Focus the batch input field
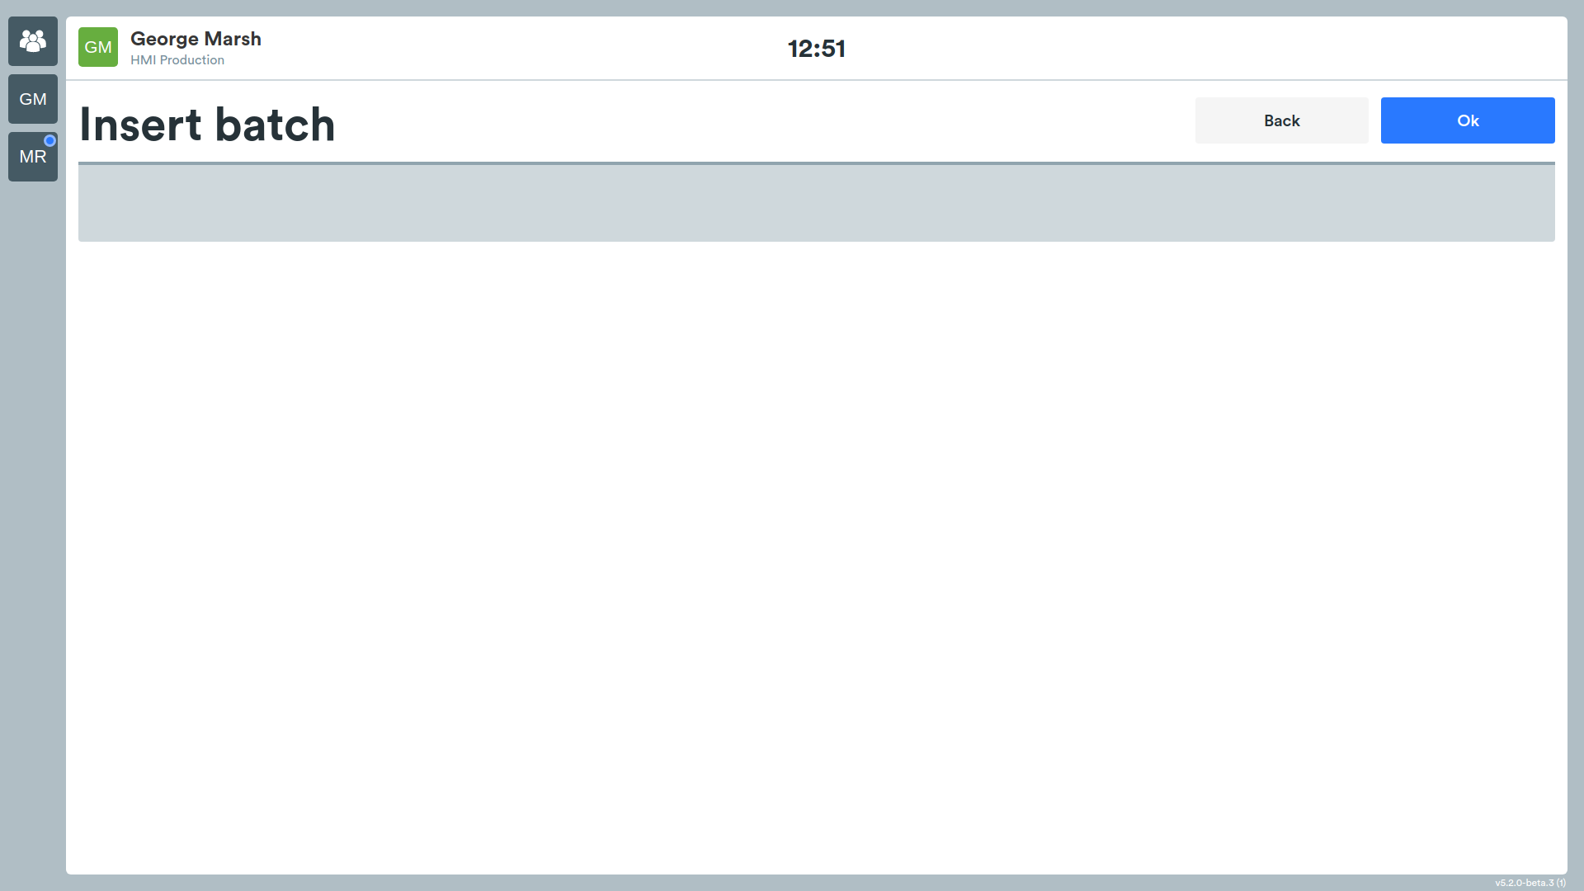Viewport: 1584px width, 891px height. coord(817,202)
